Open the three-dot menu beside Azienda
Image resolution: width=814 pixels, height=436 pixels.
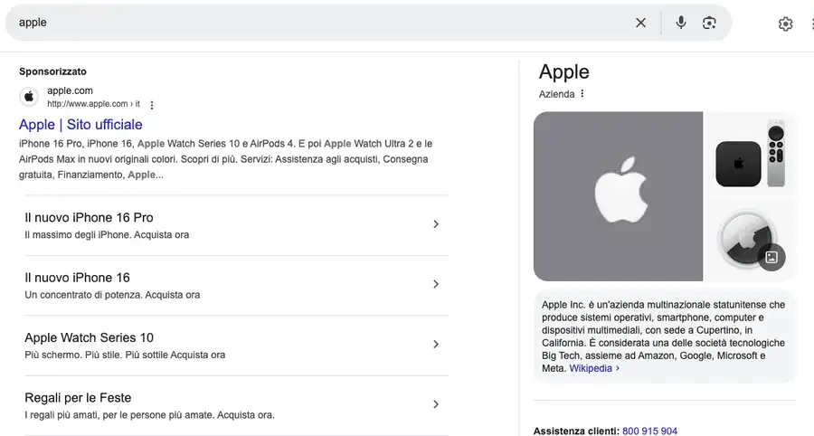coord(582,93)
